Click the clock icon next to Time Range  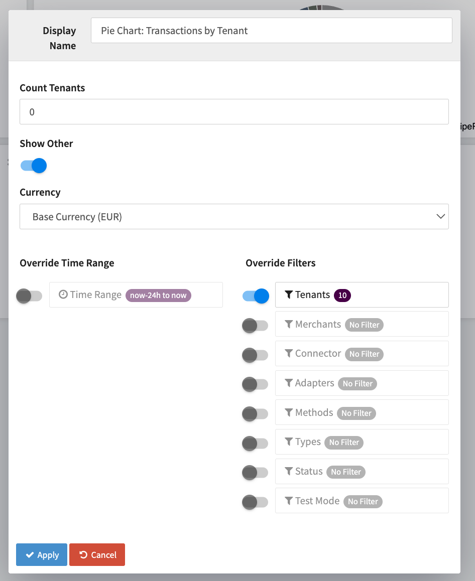click(63, 295)
